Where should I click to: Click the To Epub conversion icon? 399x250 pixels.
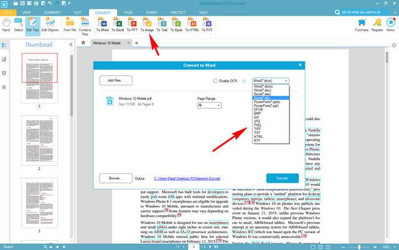[176, 25]
